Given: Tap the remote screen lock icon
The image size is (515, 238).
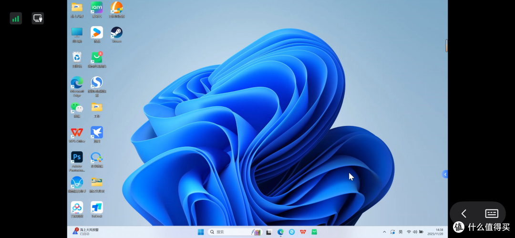Looking at the screenshot, I should [x=38, y=19].
